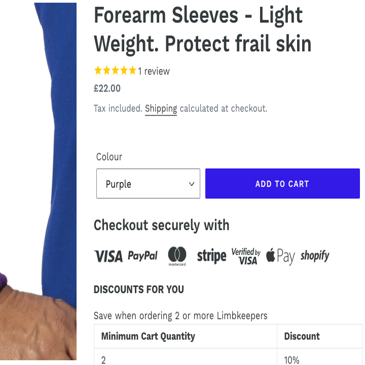Screen dimensions: 365x365
Task: Click the five-star rating icons
Action: [115, 70]
